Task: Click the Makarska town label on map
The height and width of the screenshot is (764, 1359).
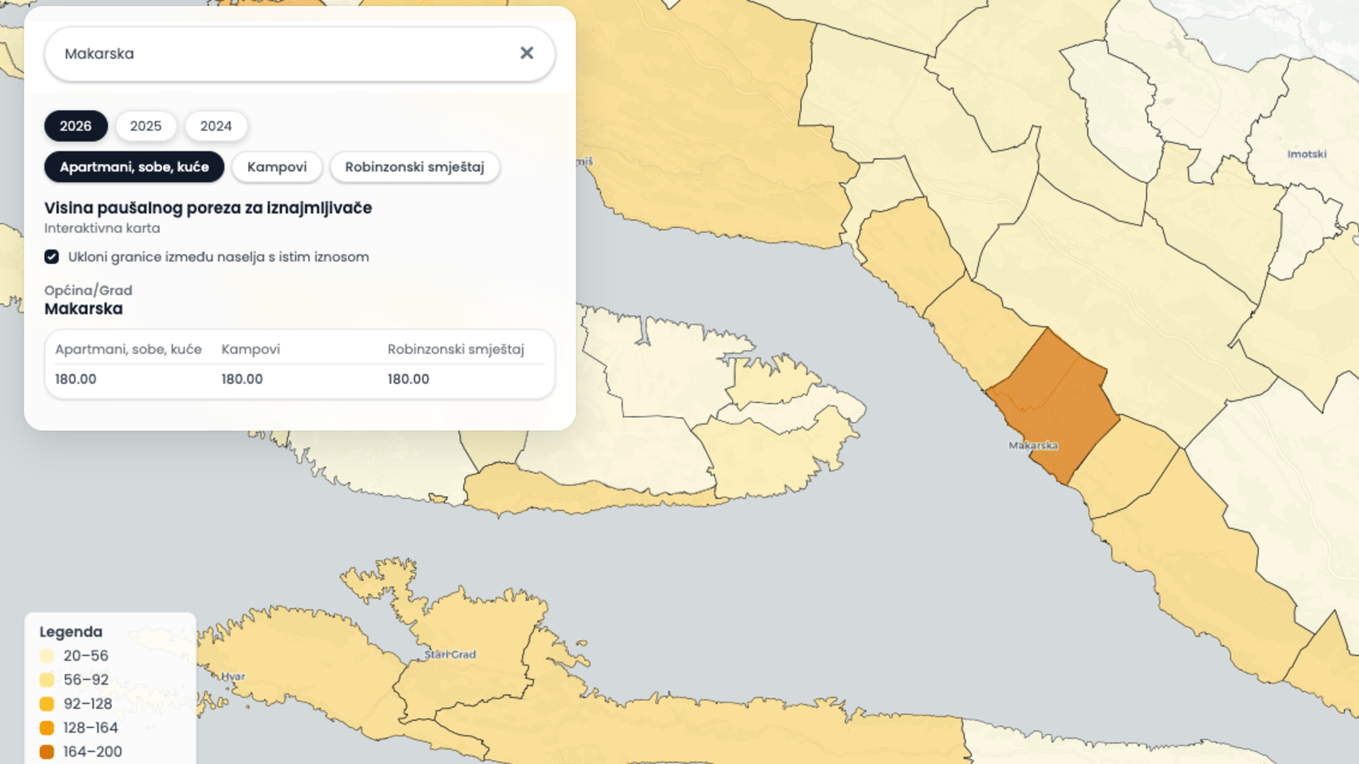Action: coord(1033,445)
